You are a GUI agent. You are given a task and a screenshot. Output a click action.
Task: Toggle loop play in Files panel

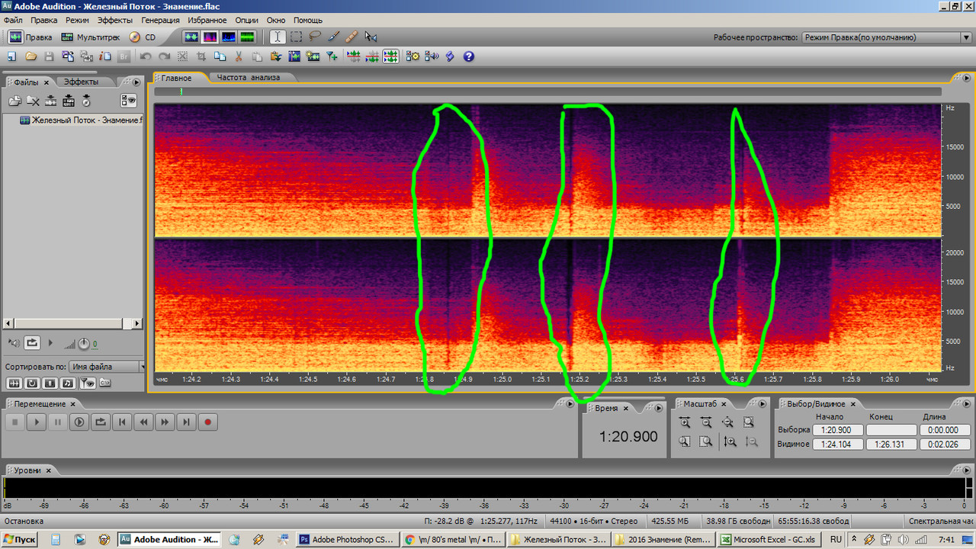[32, 343]
